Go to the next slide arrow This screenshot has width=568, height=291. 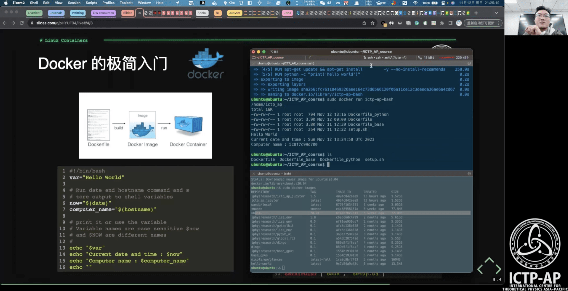click(498, 269)
